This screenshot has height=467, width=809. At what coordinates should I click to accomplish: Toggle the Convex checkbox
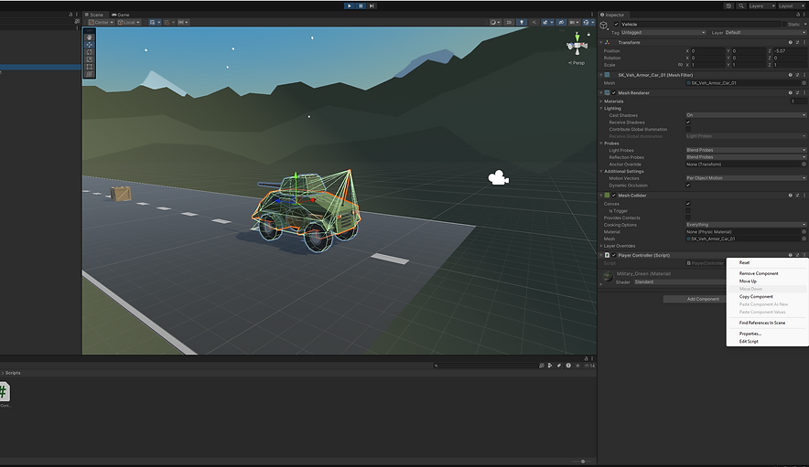(688, 204)
